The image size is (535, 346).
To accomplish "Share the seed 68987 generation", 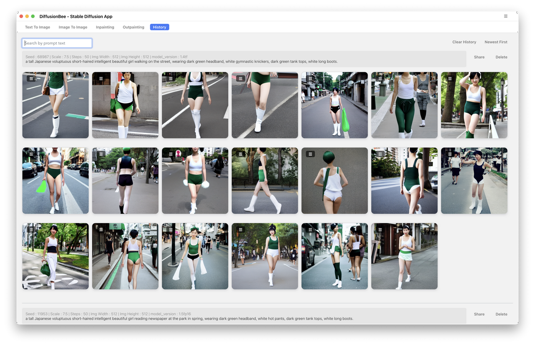I will [479, 57].
